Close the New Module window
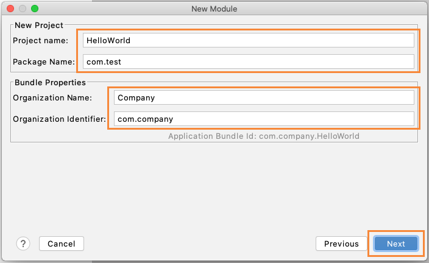The width and height of the screenshot is (429, 263). point(10,9)
